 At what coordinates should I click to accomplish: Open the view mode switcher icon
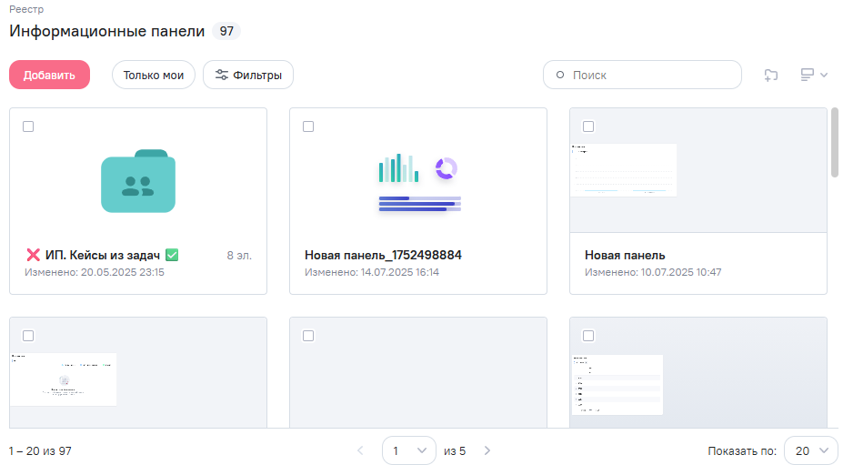[813, 76]
